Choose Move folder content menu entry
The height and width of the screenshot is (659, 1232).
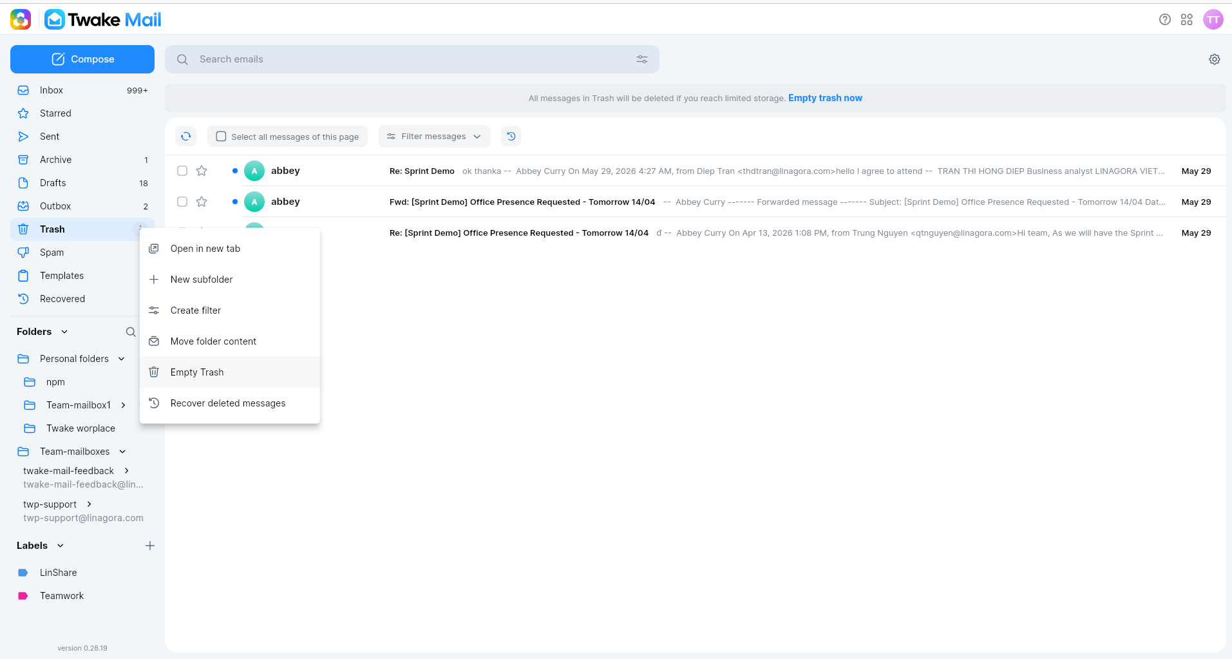point(230,341)
